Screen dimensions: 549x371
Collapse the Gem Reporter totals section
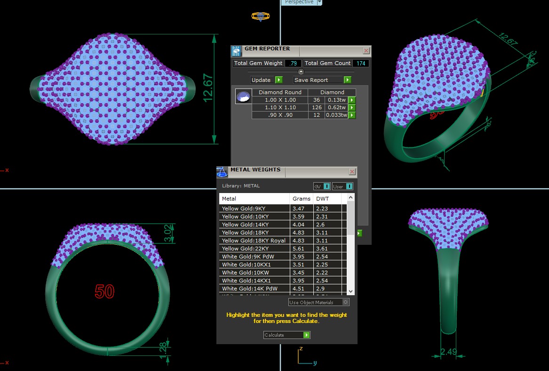click(x=301, y=72)
